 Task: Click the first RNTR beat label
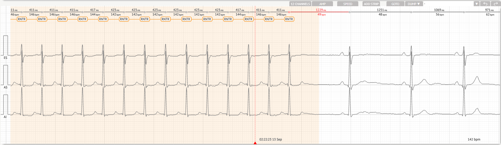22,19
